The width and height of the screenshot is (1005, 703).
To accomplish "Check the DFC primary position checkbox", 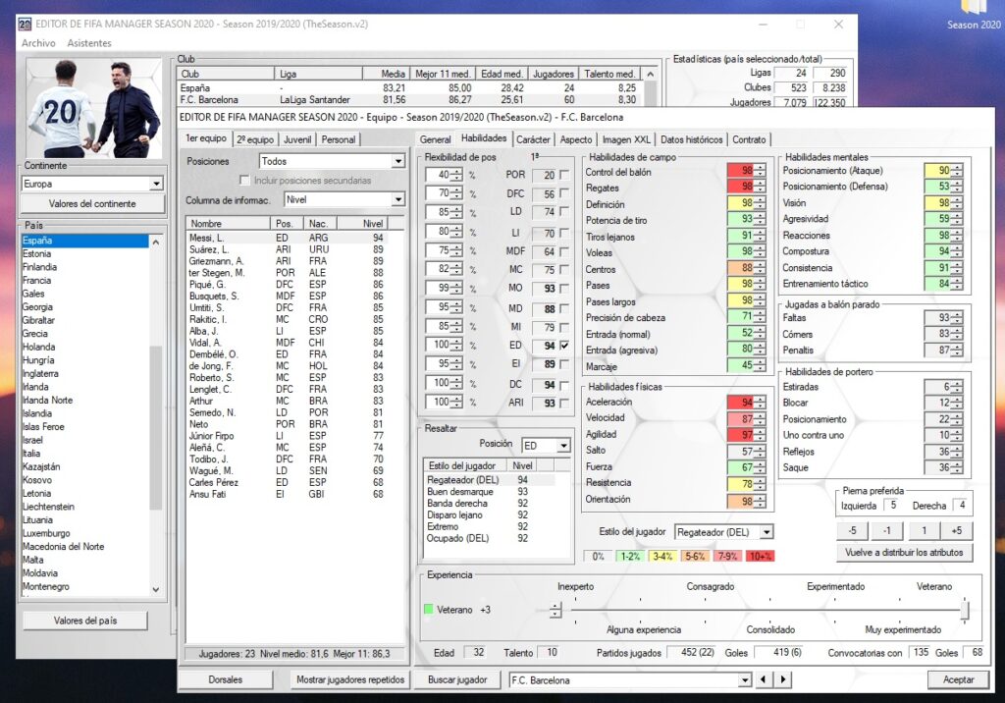I will pos(564,193).
